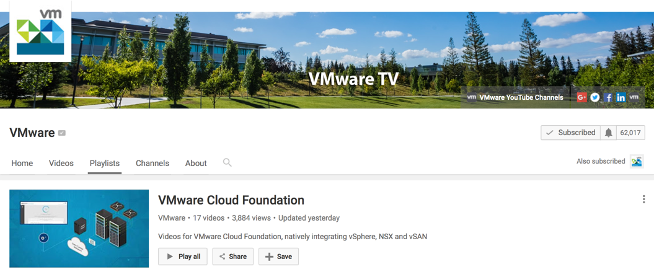Open the three-dot playlist options menu

[x=643, y=200]
